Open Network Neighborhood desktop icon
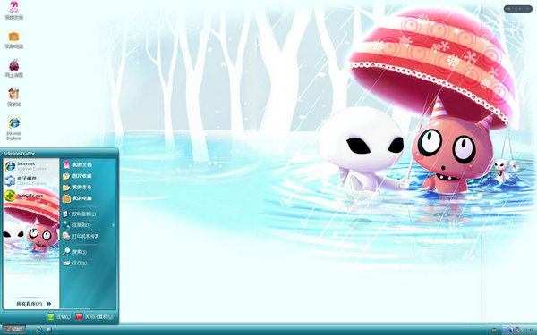The height and width of the screenshot is (335, 537). click(x=14, y=69)
